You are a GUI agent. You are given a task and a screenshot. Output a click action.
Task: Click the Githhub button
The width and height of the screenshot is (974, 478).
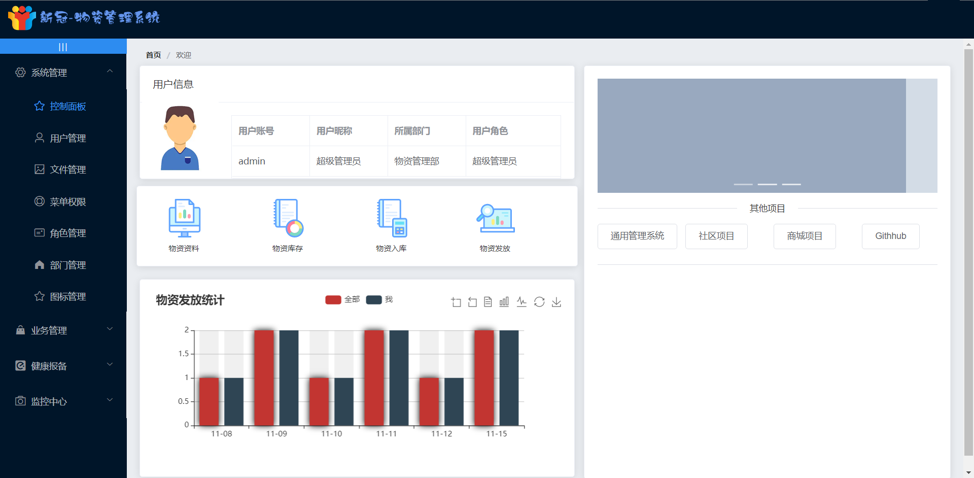pyautogui.click(x=891, y=236)
